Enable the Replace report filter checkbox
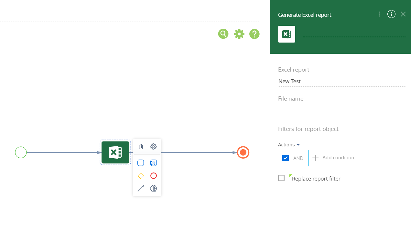The height and width of the screenshot is (226, 411). [x=281, y=178]
